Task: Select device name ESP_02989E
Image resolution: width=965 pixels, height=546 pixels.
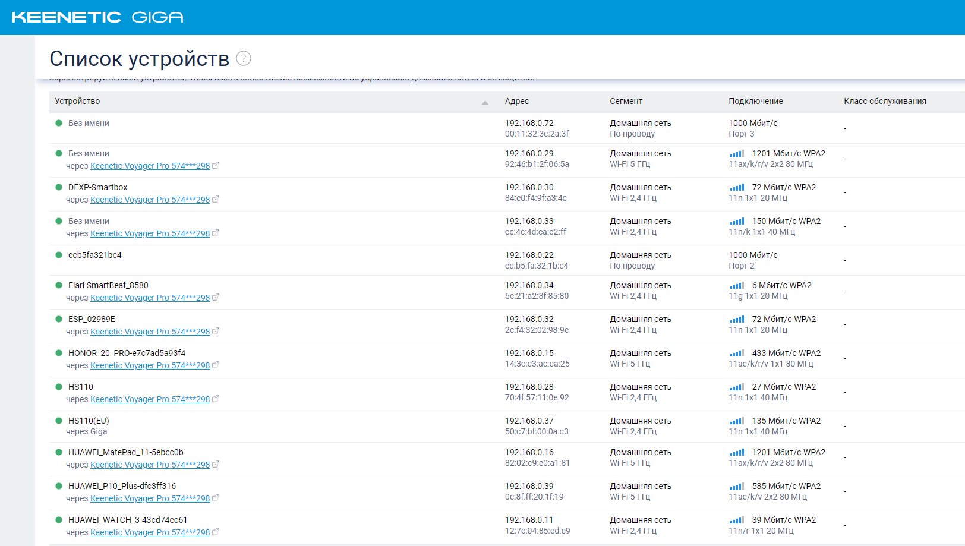Action: click(92, 319)
